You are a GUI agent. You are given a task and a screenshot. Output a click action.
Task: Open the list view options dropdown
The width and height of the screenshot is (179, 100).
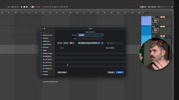[66, 43]
